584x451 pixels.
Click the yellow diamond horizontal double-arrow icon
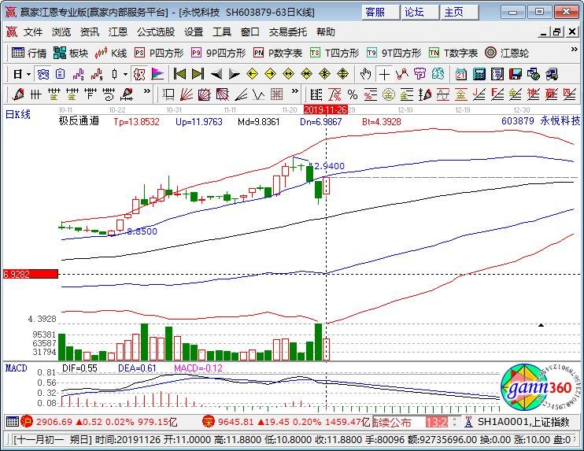289,75
